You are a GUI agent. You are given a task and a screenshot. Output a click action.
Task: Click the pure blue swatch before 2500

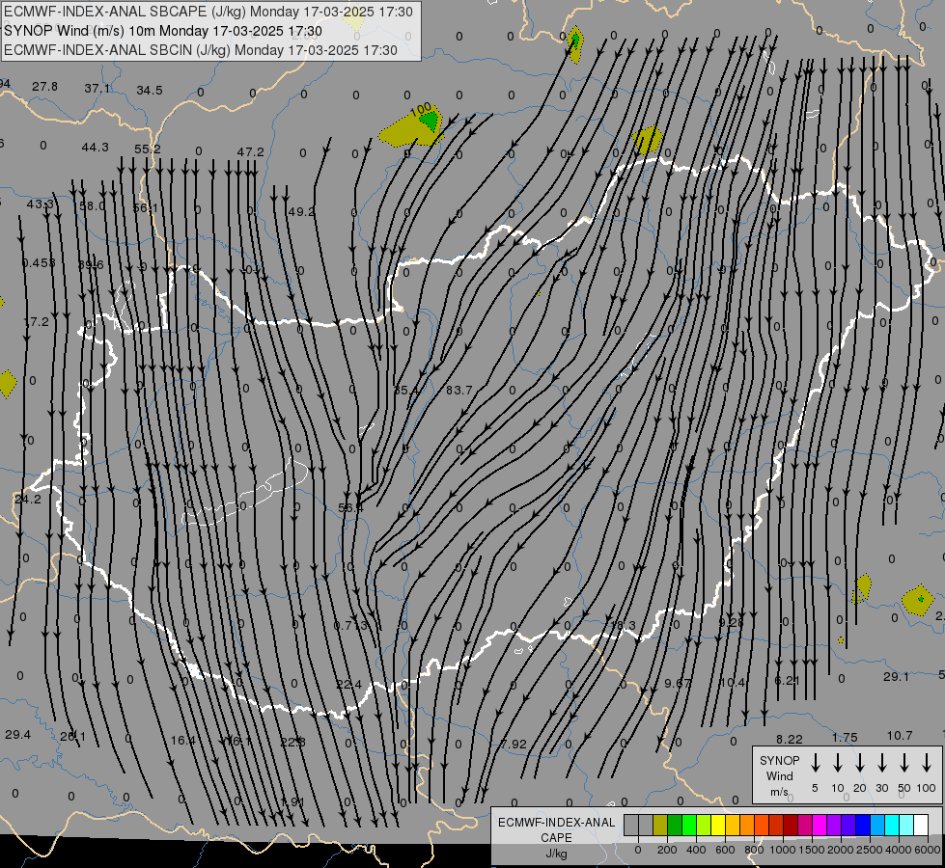[862, 825]
